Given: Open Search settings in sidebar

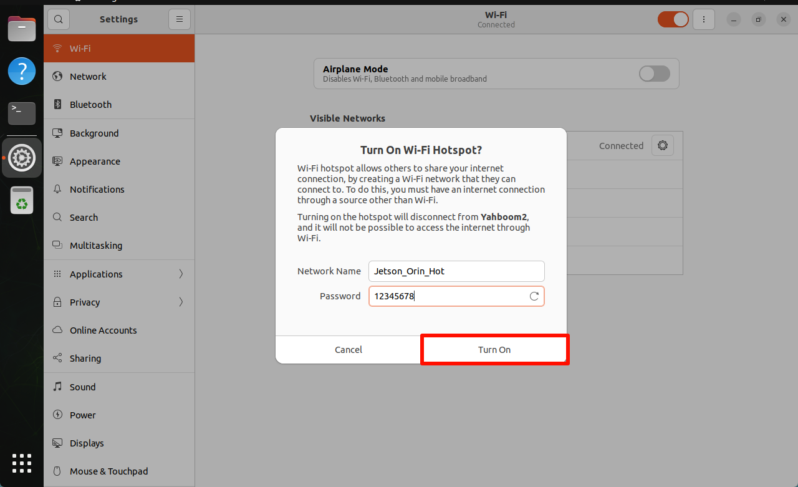Looking at the screenshot, I should click(119, 217).
